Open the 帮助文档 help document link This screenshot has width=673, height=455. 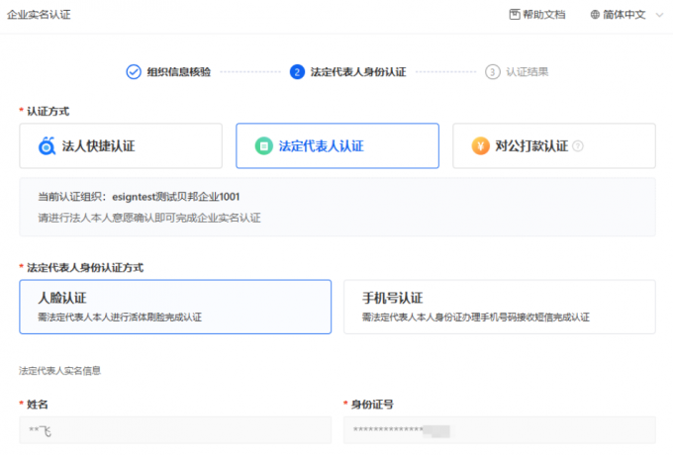point(537,15)
